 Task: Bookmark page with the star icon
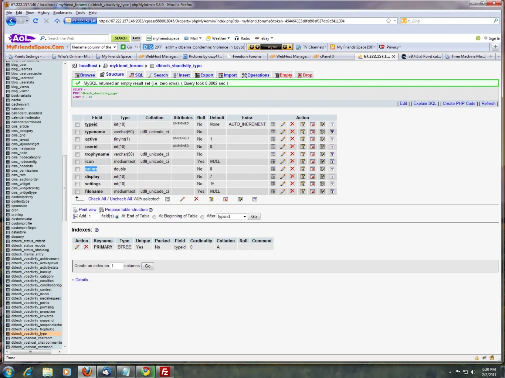pyautogui.click(x=389, y=21)
